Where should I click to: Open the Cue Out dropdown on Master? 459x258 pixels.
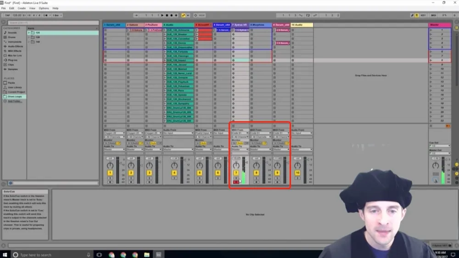coord(440,146)
